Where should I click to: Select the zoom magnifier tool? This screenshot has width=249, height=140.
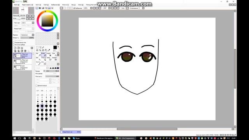[40, 50]
